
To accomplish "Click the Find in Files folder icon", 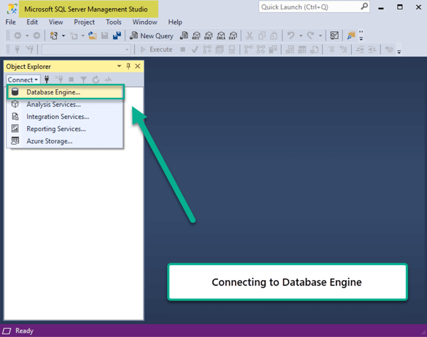I will tap(351, 35).
